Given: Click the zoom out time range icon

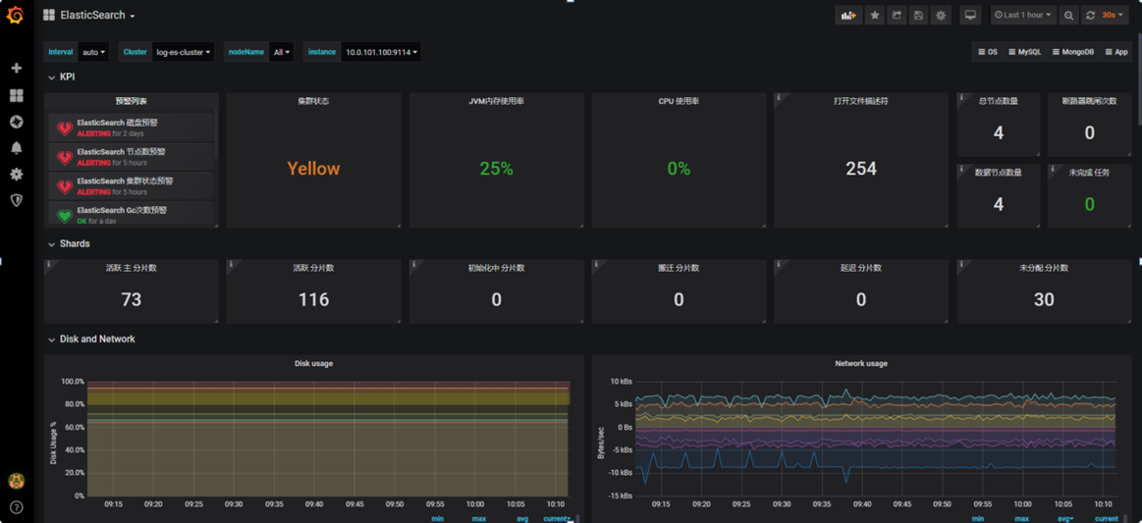Looking at the screenshot, I should [x=1068, y=15].
